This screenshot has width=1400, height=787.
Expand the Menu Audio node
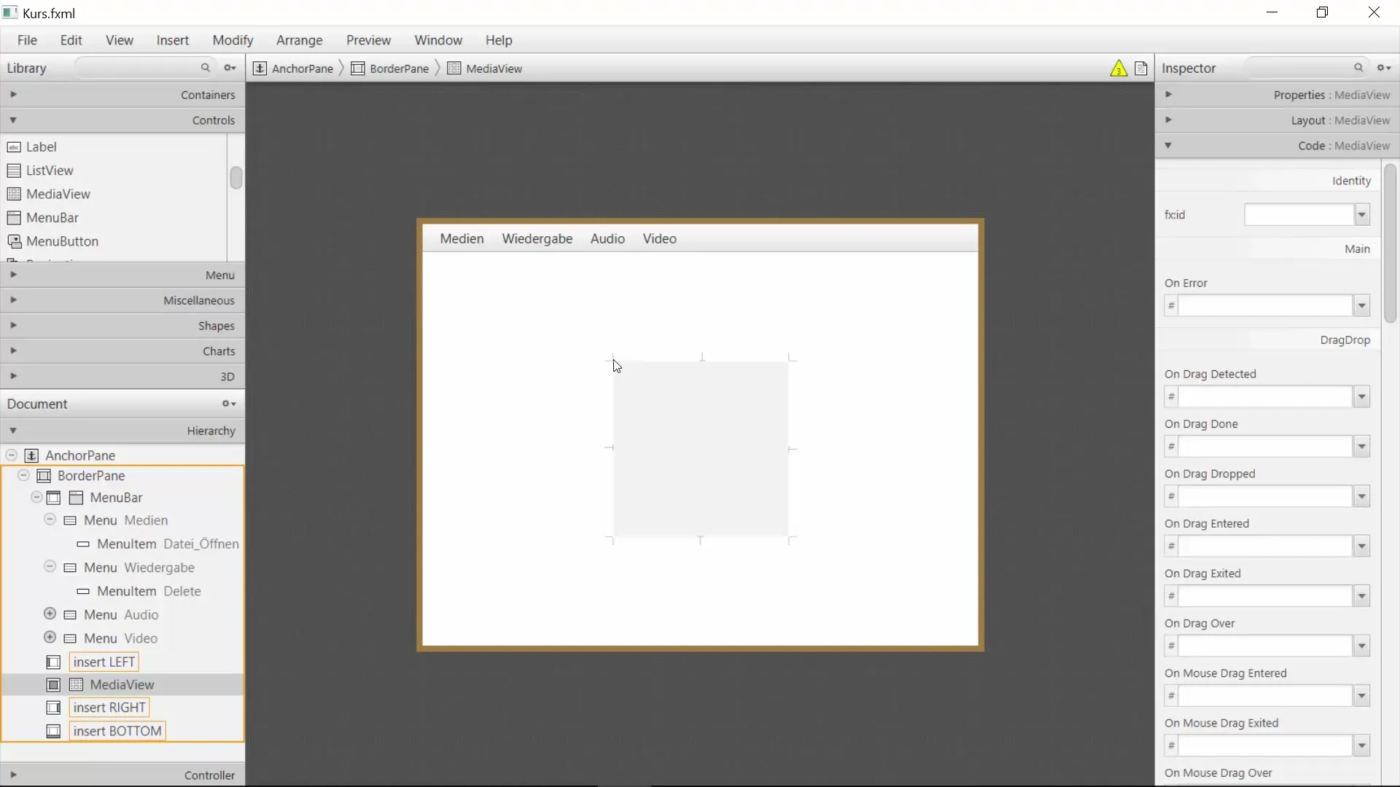[50, 614]
